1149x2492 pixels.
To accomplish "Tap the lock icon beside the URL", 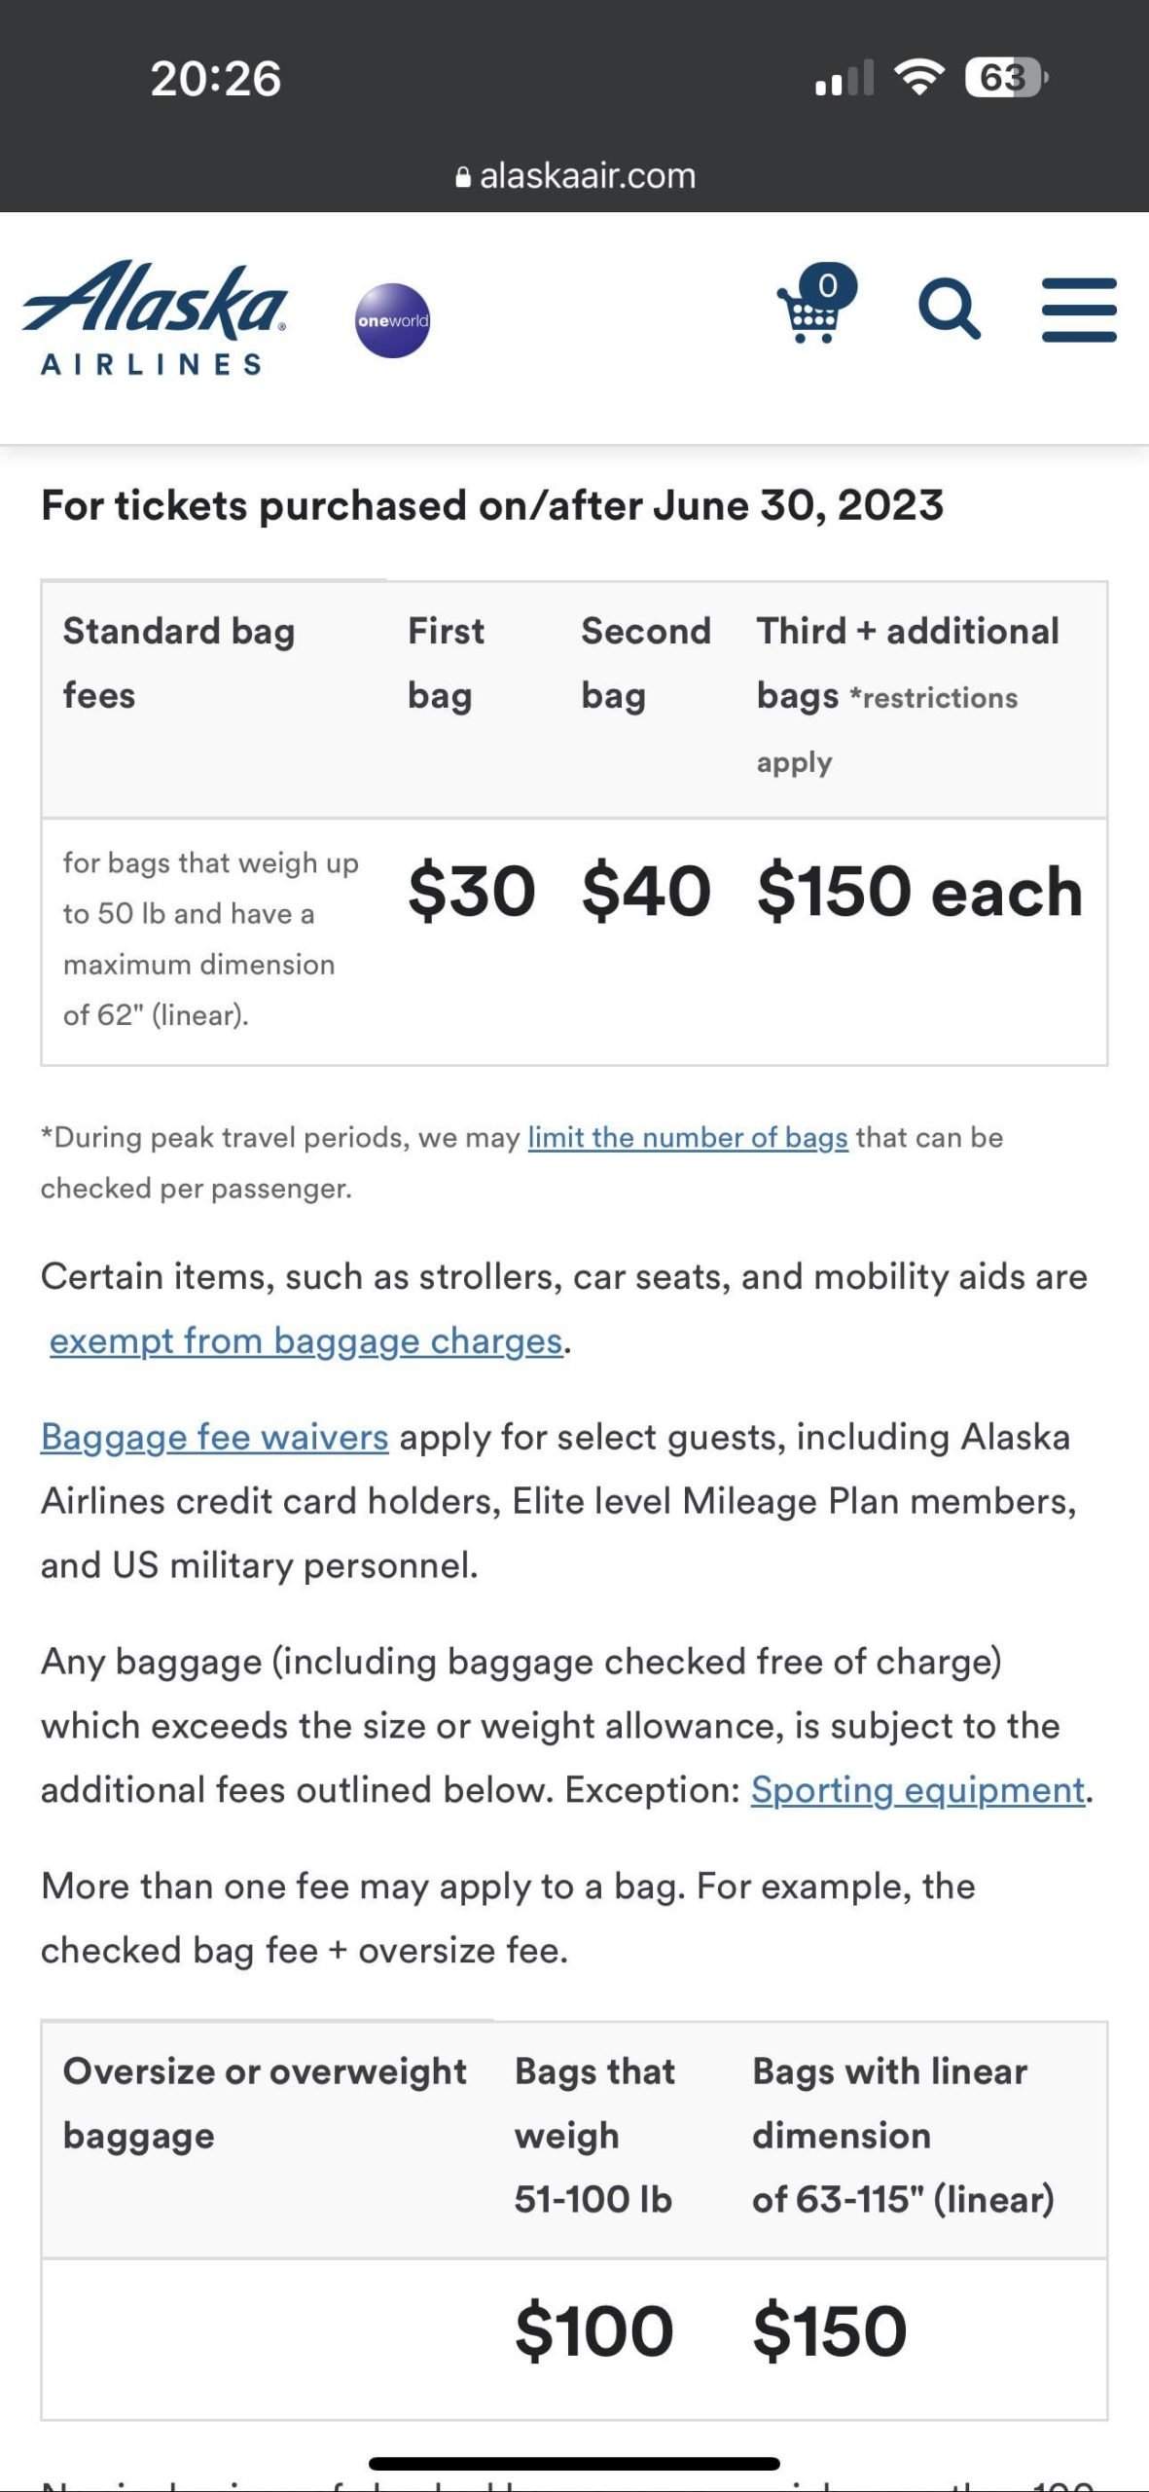I will click(463, 177).
